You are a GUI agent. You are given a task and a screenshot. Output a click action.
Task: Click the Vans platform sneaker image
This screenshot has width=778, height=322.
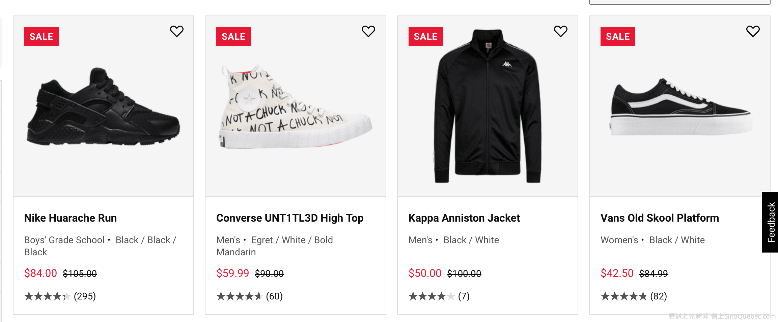pos(680,107)
